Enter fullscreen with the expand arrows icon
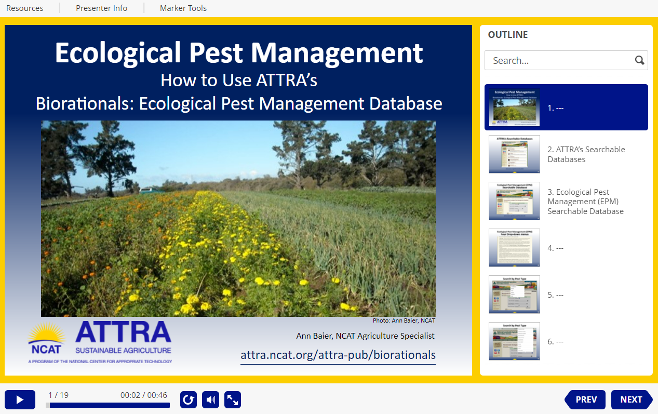The image size is (658, 414). [x=233, y=399]
